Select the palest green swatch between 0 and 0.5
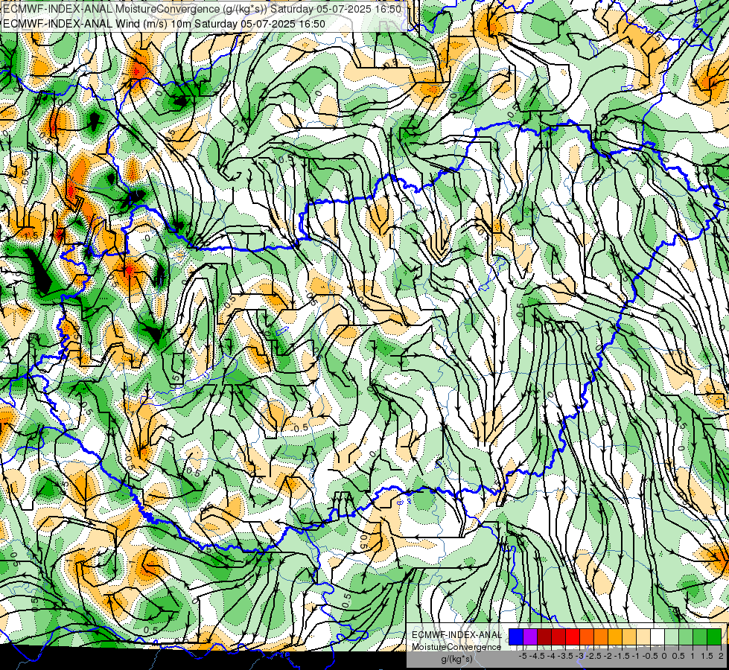This screenshot has width=729, height=670. [672, 637]
